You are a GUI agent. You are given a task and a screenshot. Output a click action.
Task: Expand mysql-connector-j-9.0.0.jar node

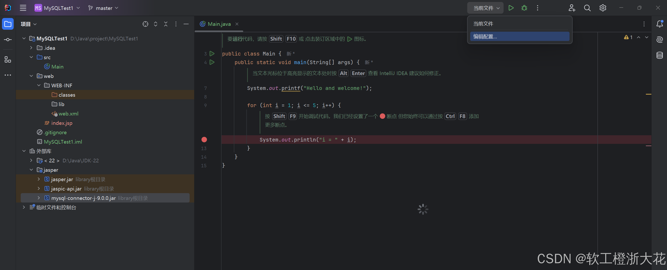click(39, 198)
